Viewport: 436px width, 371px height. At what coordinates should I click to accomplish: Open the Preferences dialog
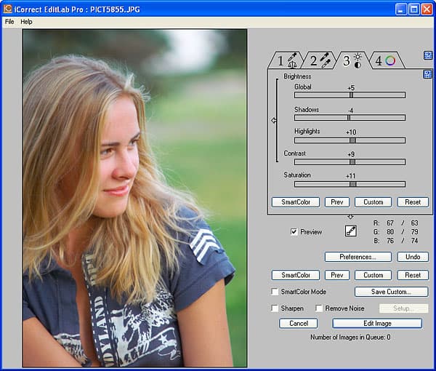[x=358, y=257]
